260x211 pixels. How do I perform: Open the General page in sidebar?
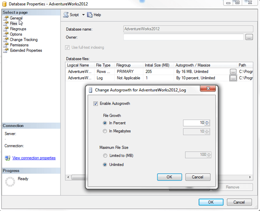coord(16,18)
